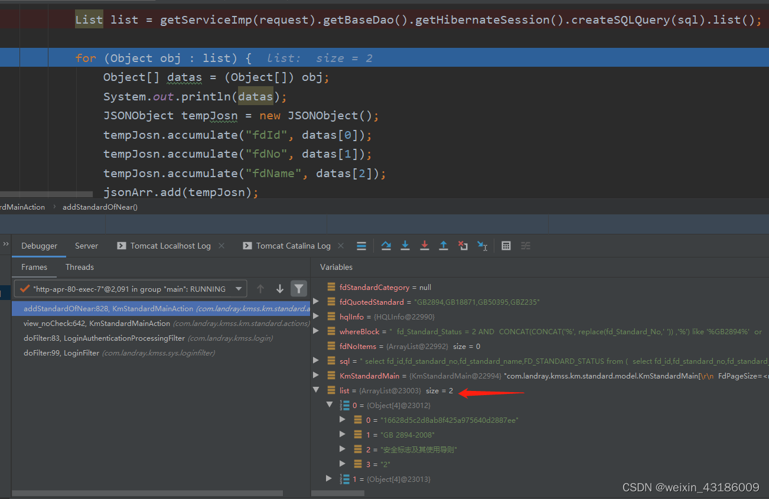The width and height of the screenshot is (769, 499).
Task: Click the Step Out debugger icon
Action: (444, 246)
